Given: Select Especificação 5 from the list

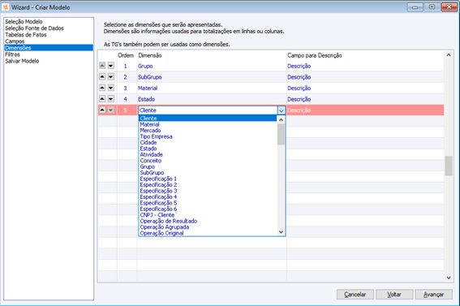Looking at the screenshot, I should point(208,203).
